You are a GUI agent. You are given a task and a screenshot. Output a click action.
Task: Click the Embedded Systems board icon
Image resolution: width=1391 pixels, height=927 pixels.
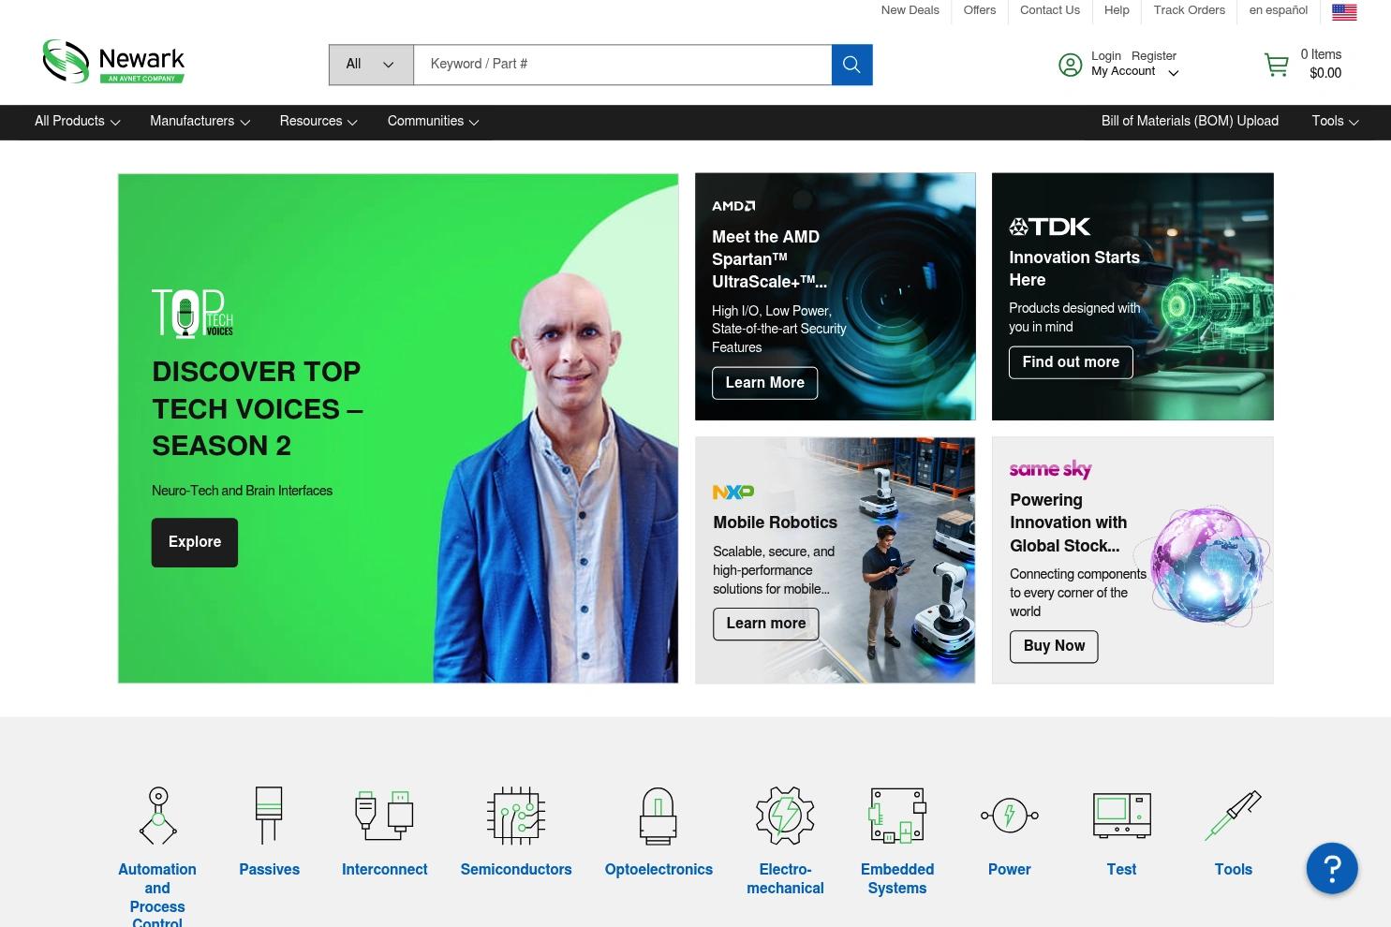897,816
